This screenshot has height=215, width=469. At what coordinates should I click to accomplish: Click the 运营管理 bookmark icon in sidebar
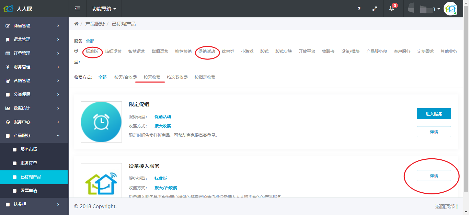click(8, 39)
